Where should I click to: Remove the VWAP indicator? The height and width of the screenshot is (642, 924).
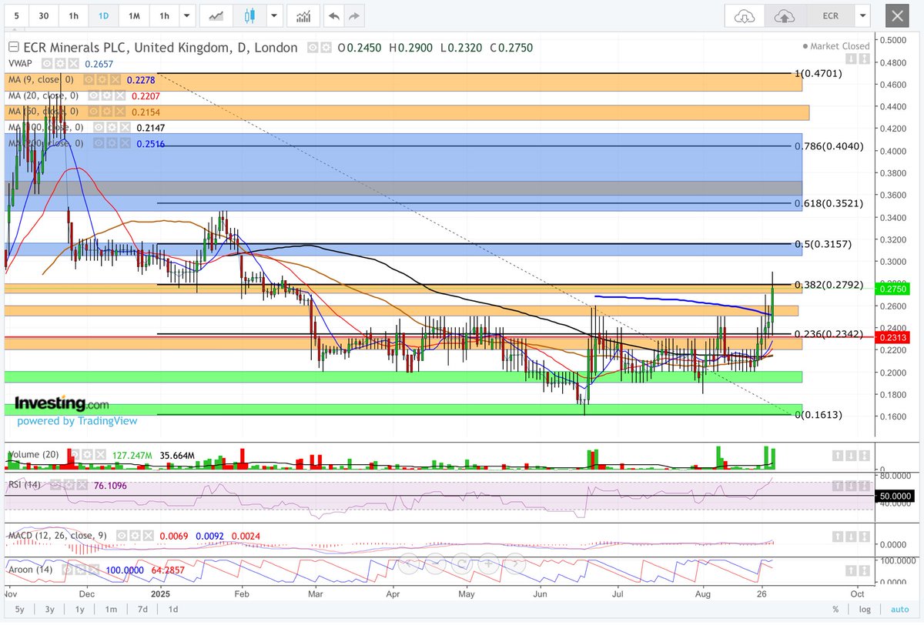click(73, 63)
